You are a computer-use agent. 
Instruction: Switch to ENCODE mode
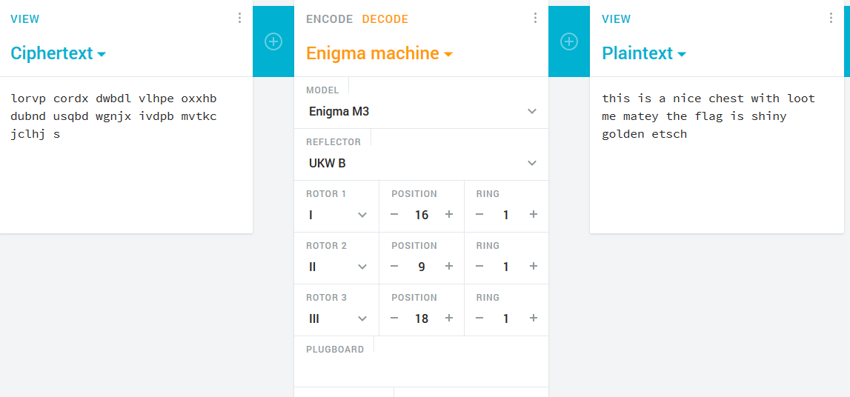[x=330, y=19]
